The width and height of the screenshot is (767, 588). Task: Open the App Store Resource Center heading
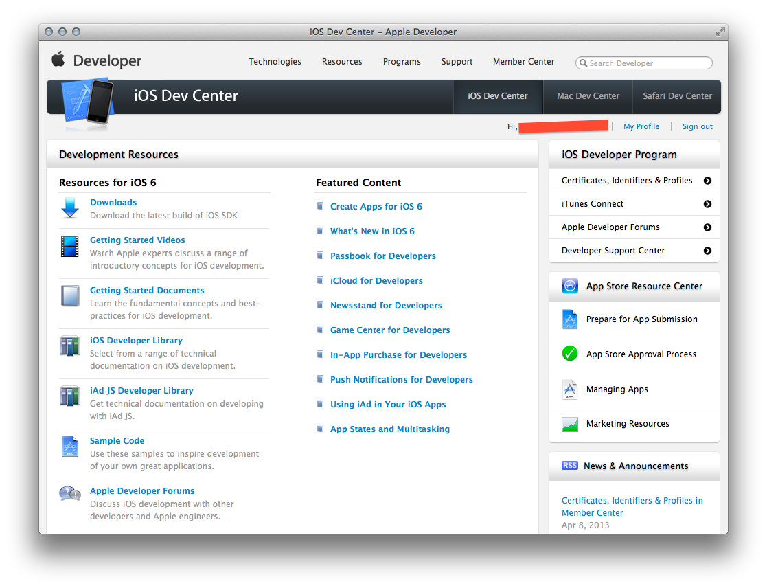[x=644, y=286]
